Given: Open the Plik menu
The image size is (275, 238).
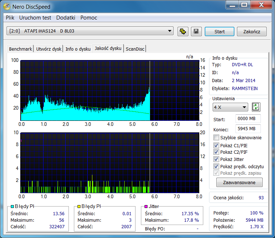Looking at the screenshot, I should point(10,18).
